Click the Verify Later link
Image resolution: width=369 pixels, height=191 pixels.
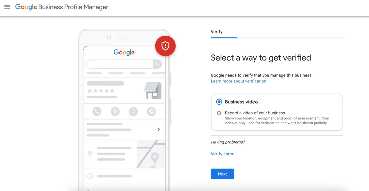coord(222,154)
